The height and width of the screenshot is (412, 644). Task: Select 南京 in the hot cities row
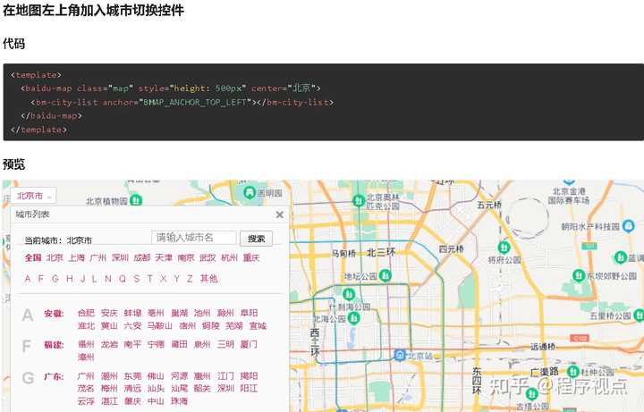tap(186, 257)
